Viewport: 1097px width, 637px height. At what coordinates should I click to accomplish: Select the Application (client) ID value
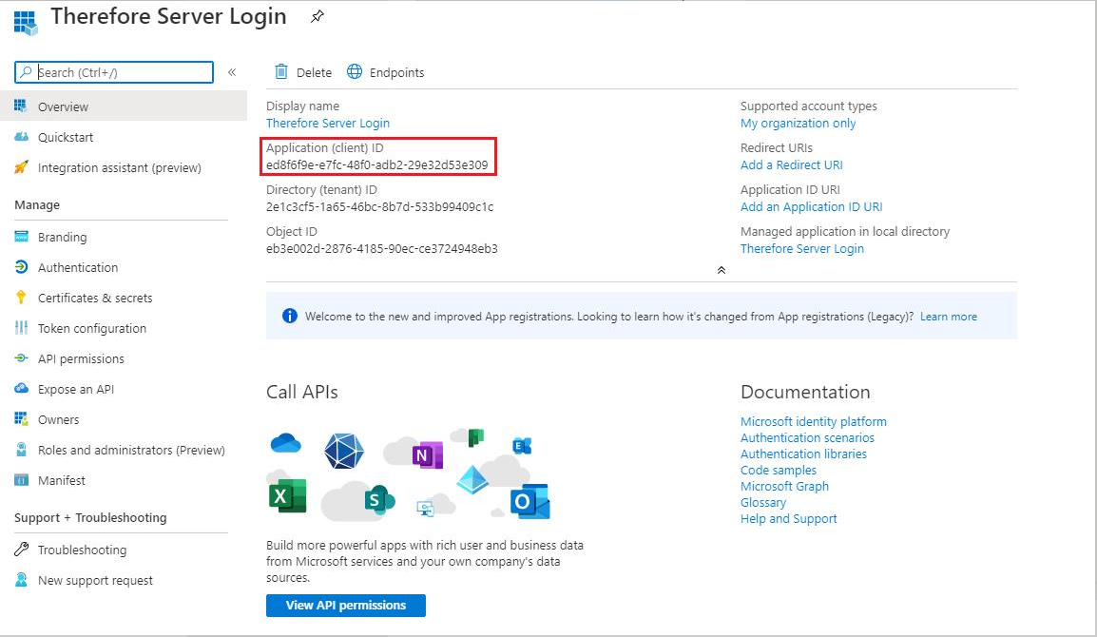point(377,165)
